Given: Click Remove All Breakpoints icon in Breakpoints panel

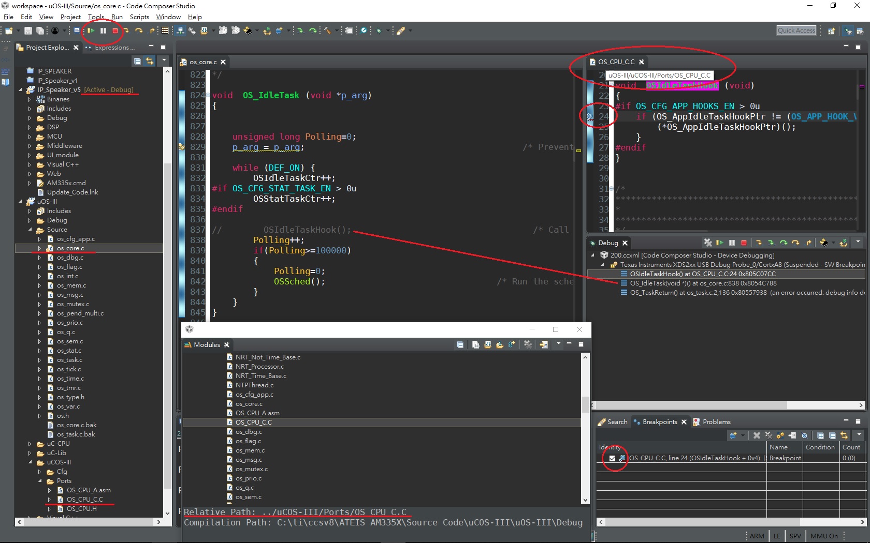Looking at the screenshot, I should 769,435.
